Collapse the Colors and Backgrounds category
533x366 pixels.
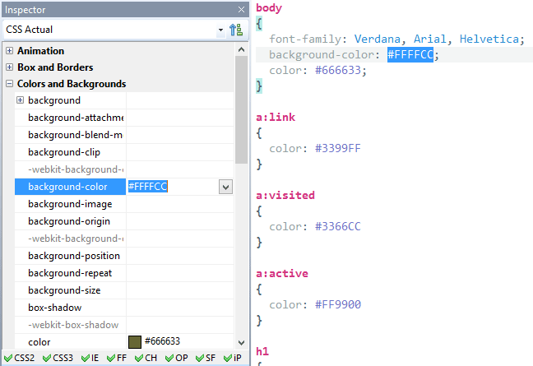click(10, 84)
